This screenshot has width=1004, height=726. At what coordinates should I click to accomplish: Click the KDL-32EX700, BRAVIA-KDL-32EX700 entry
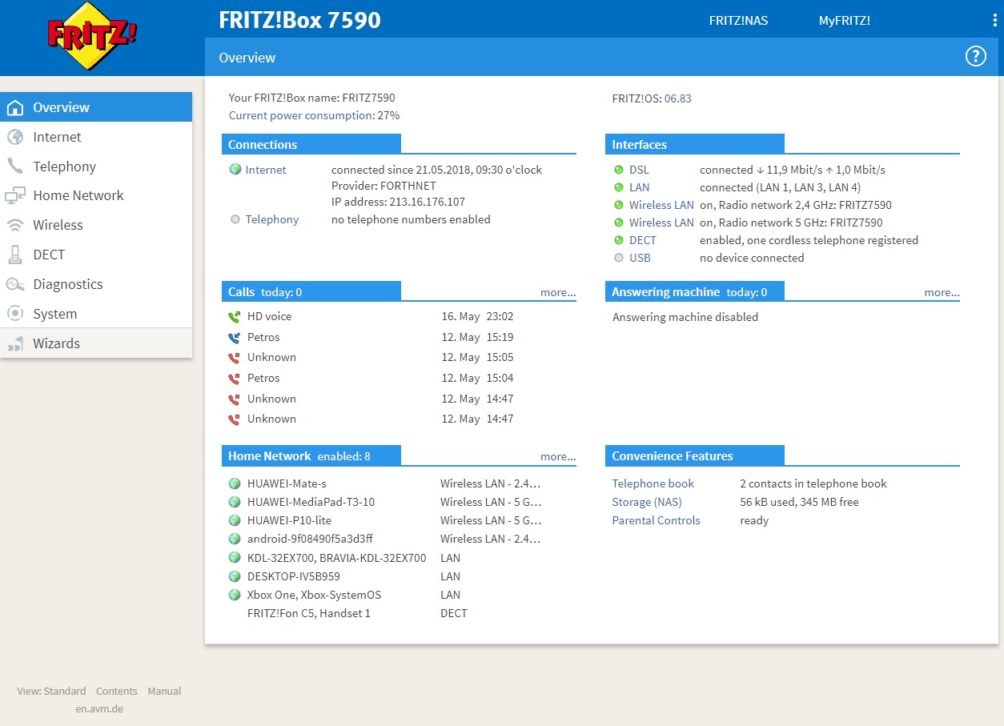pyautogui.click(x=336, y=558)
